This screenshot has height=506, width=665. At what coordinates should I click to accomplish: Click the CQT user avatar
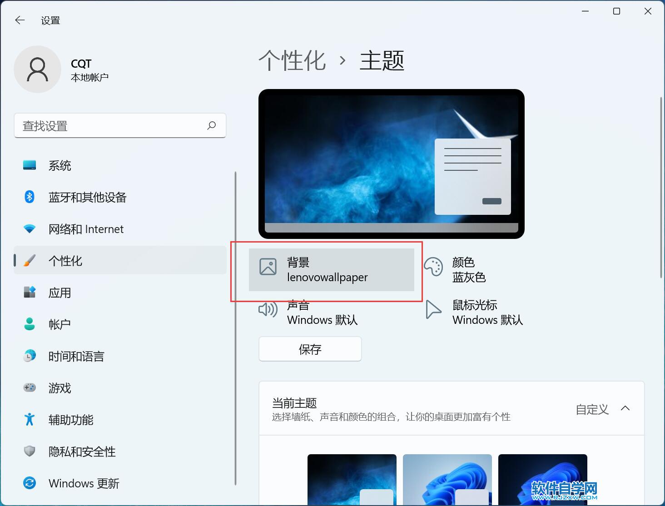click(38, 69)
